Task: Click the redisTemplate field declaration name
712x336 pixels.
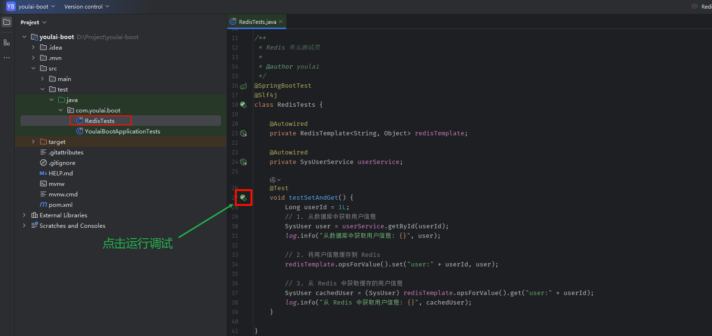Action: click(440, 133)
